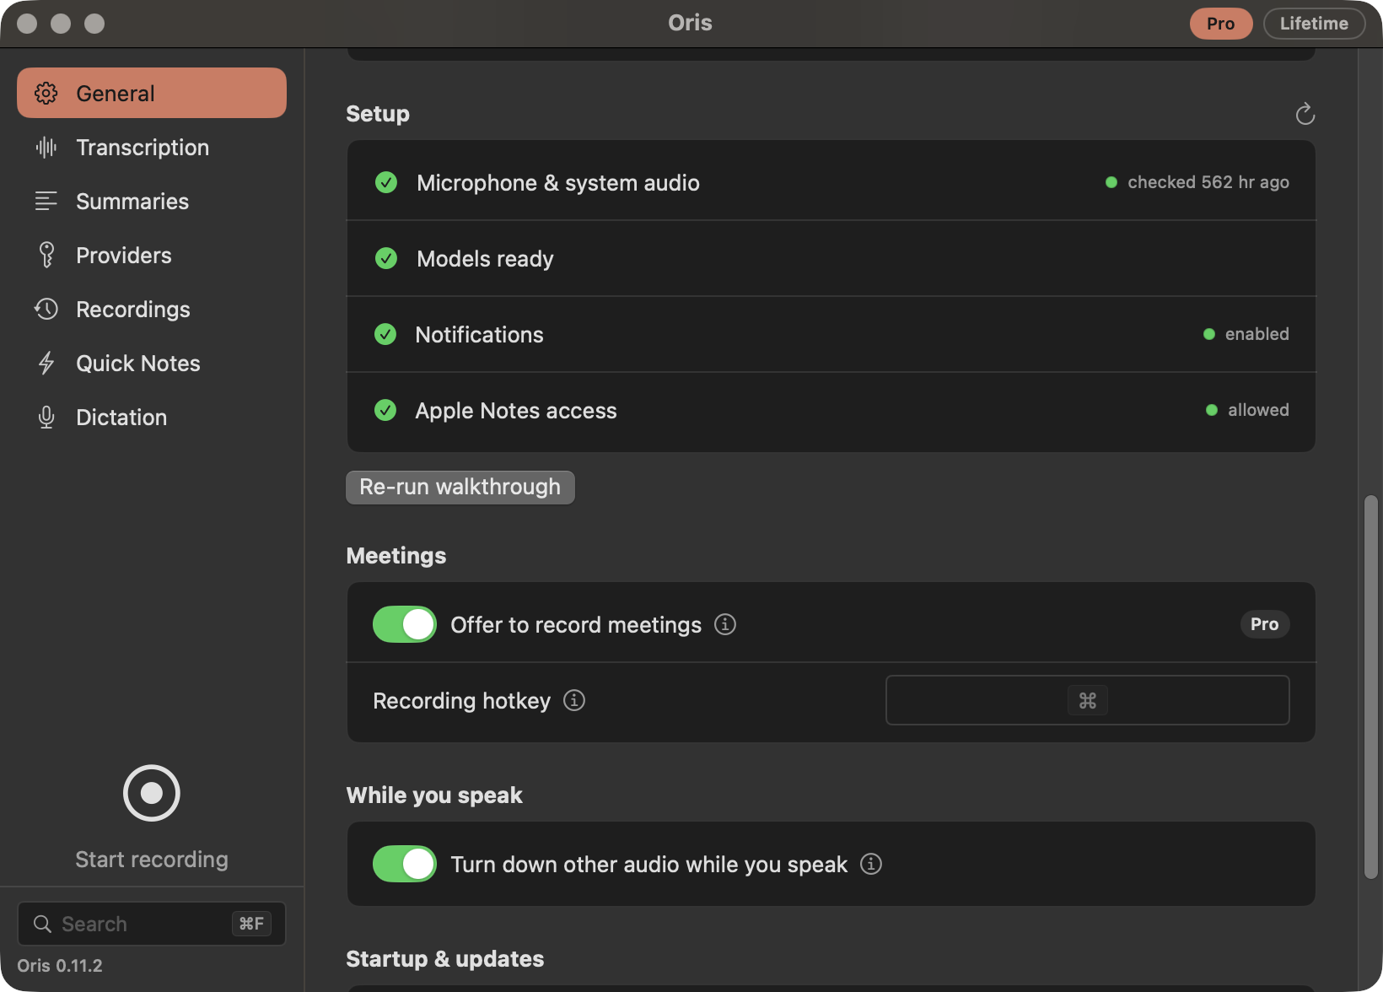The width and height of the screenshot is (1383, 992).
Task: Click the Summaries lines icon
Action: [x=46, y=202]
